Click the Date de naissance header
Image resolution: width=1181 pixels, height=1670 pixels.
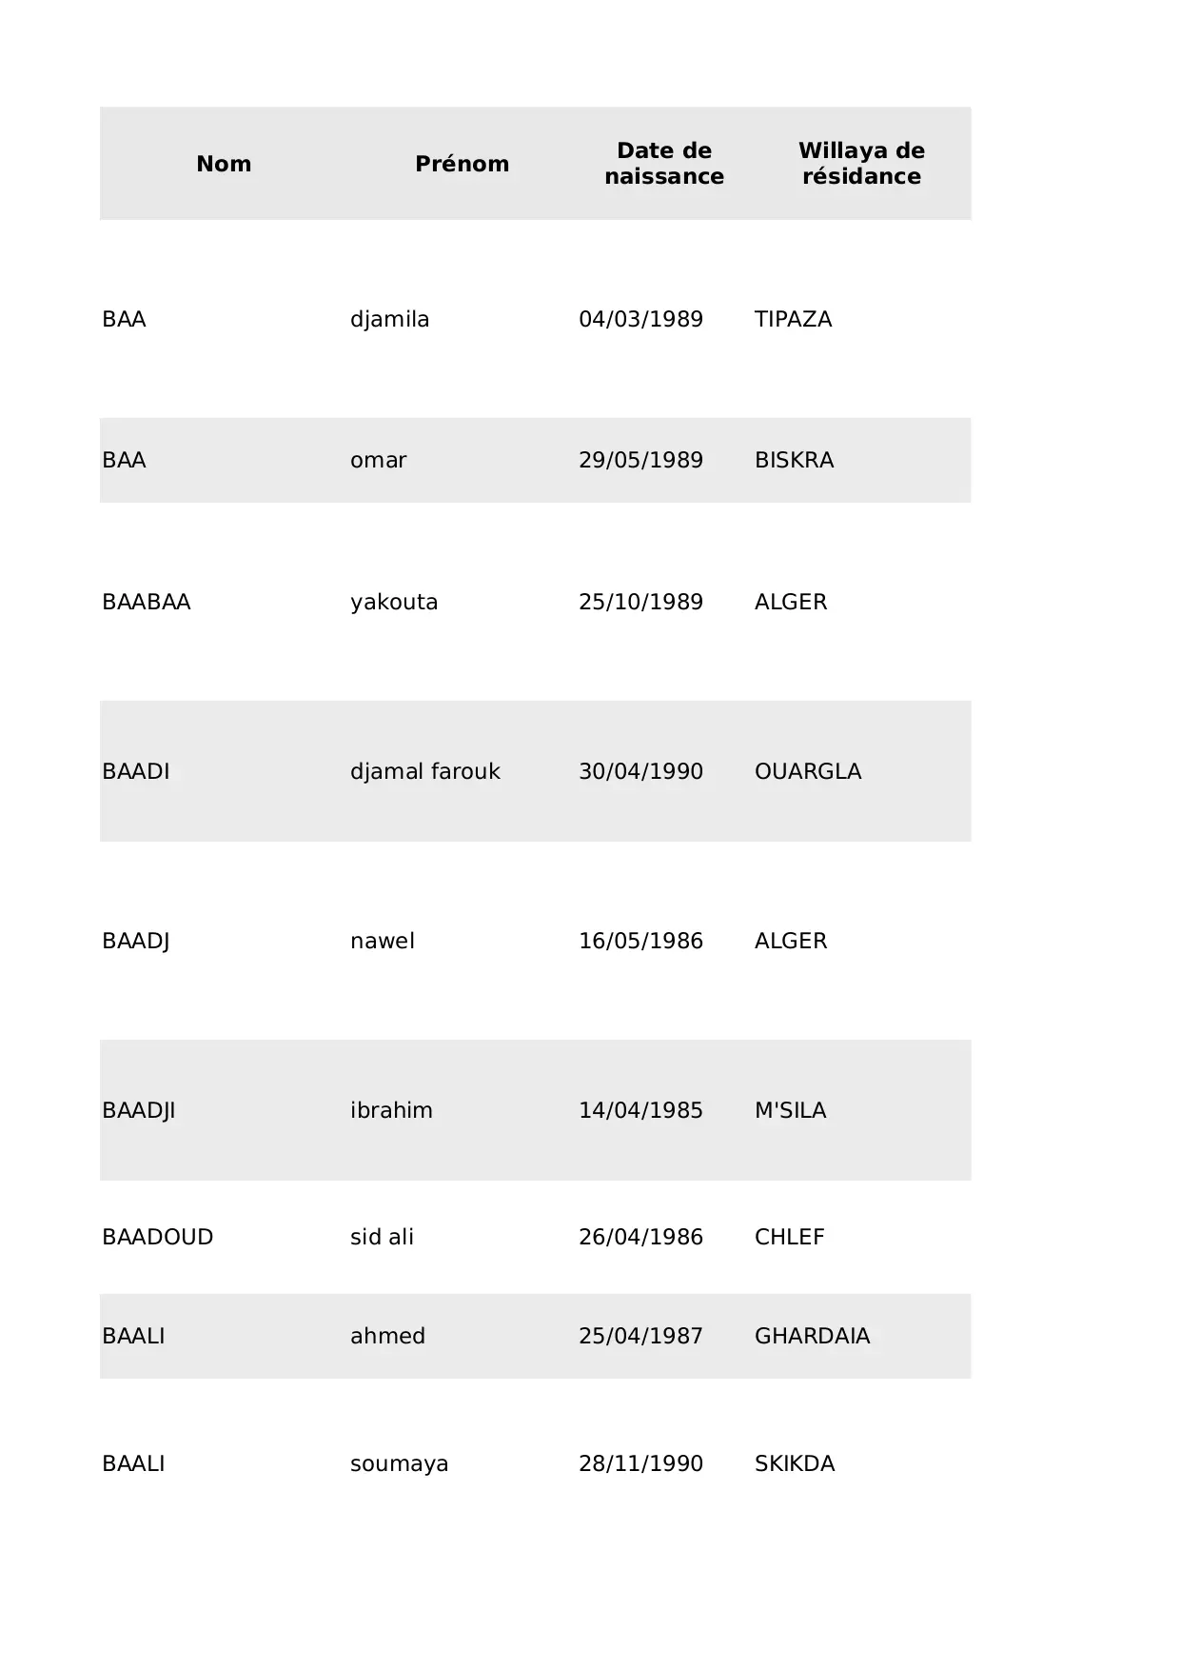pos(663,164)
